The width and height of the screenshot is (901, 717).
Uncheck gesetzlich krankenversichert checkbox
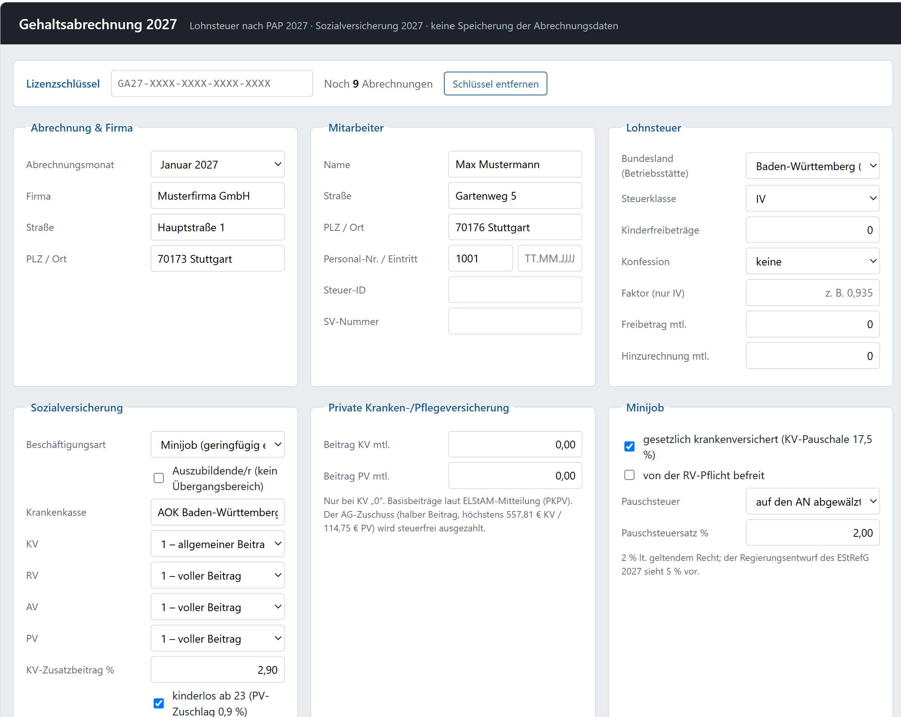coord(629,446)
